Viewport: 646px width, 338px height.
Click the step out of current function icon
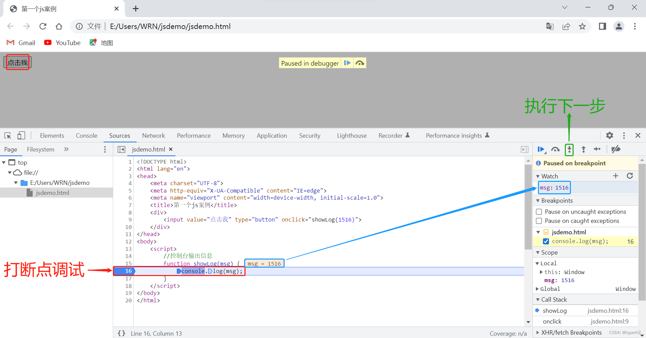(583, 149)
